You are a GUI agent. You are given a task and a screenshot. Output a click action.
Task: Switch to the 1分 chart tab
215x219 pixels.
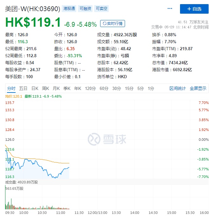[x=151, y=88]
